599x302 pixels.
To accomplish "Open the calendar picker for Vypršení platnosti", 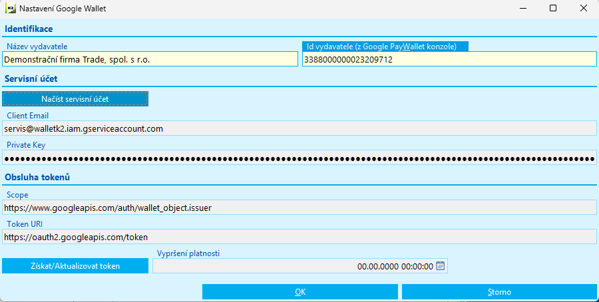I will [440, 266].
